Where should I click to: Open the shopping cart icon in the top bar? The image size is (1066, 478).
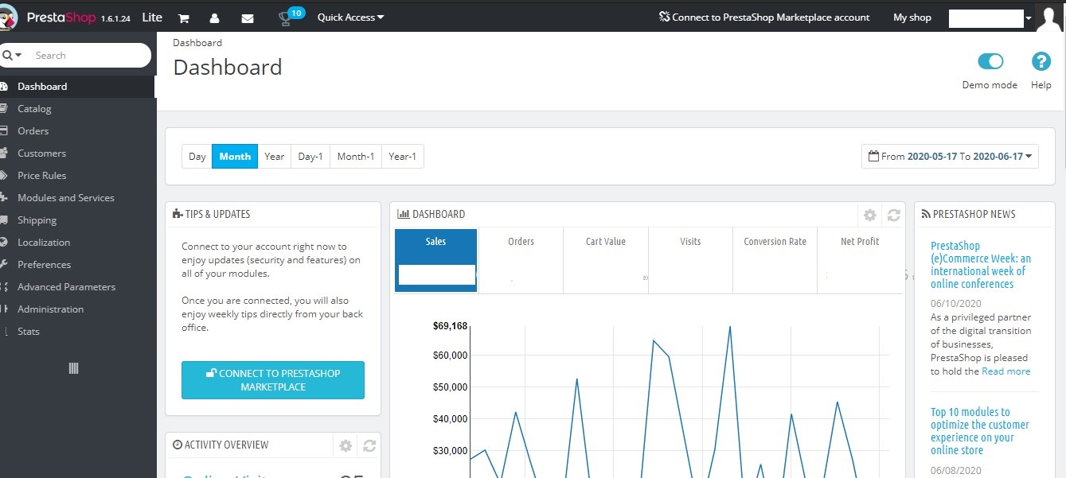[x=184, y=17]
